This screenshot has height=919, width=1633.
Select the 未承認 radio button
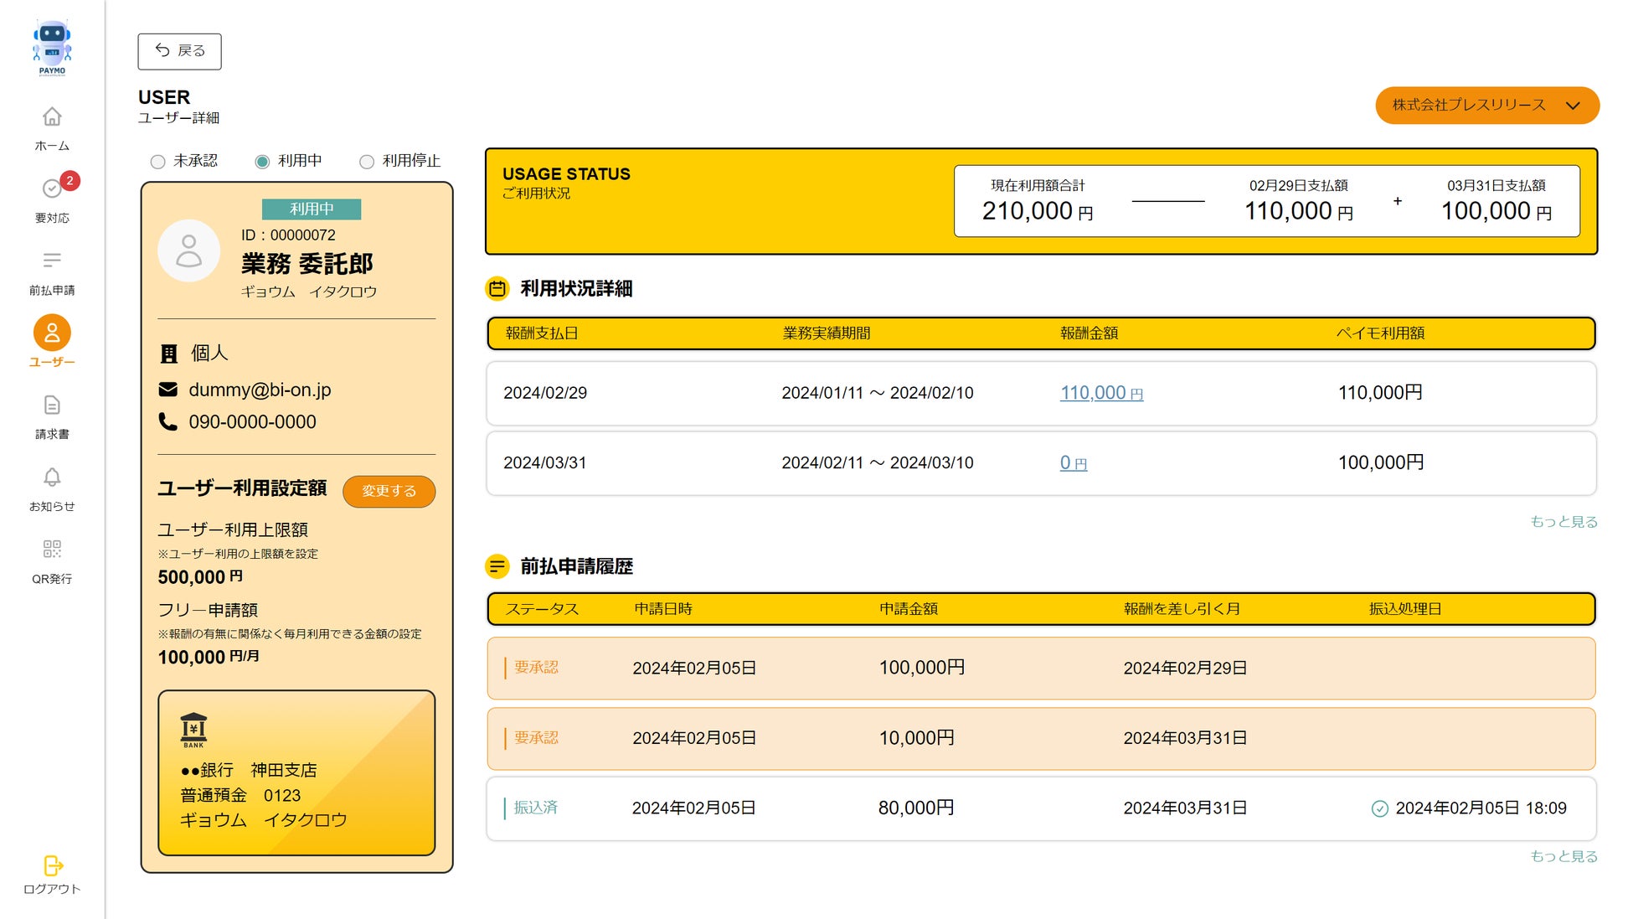pos(157,162)
